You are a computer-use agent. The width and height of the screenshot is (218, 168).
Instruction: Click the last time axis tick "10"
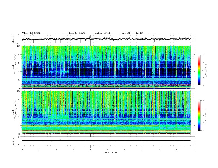click(194, 150)
